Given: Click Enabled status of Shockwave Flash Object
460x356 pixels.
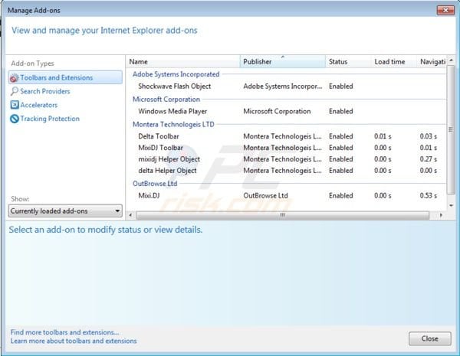Looking at the screenshot, I should [341, 87].
